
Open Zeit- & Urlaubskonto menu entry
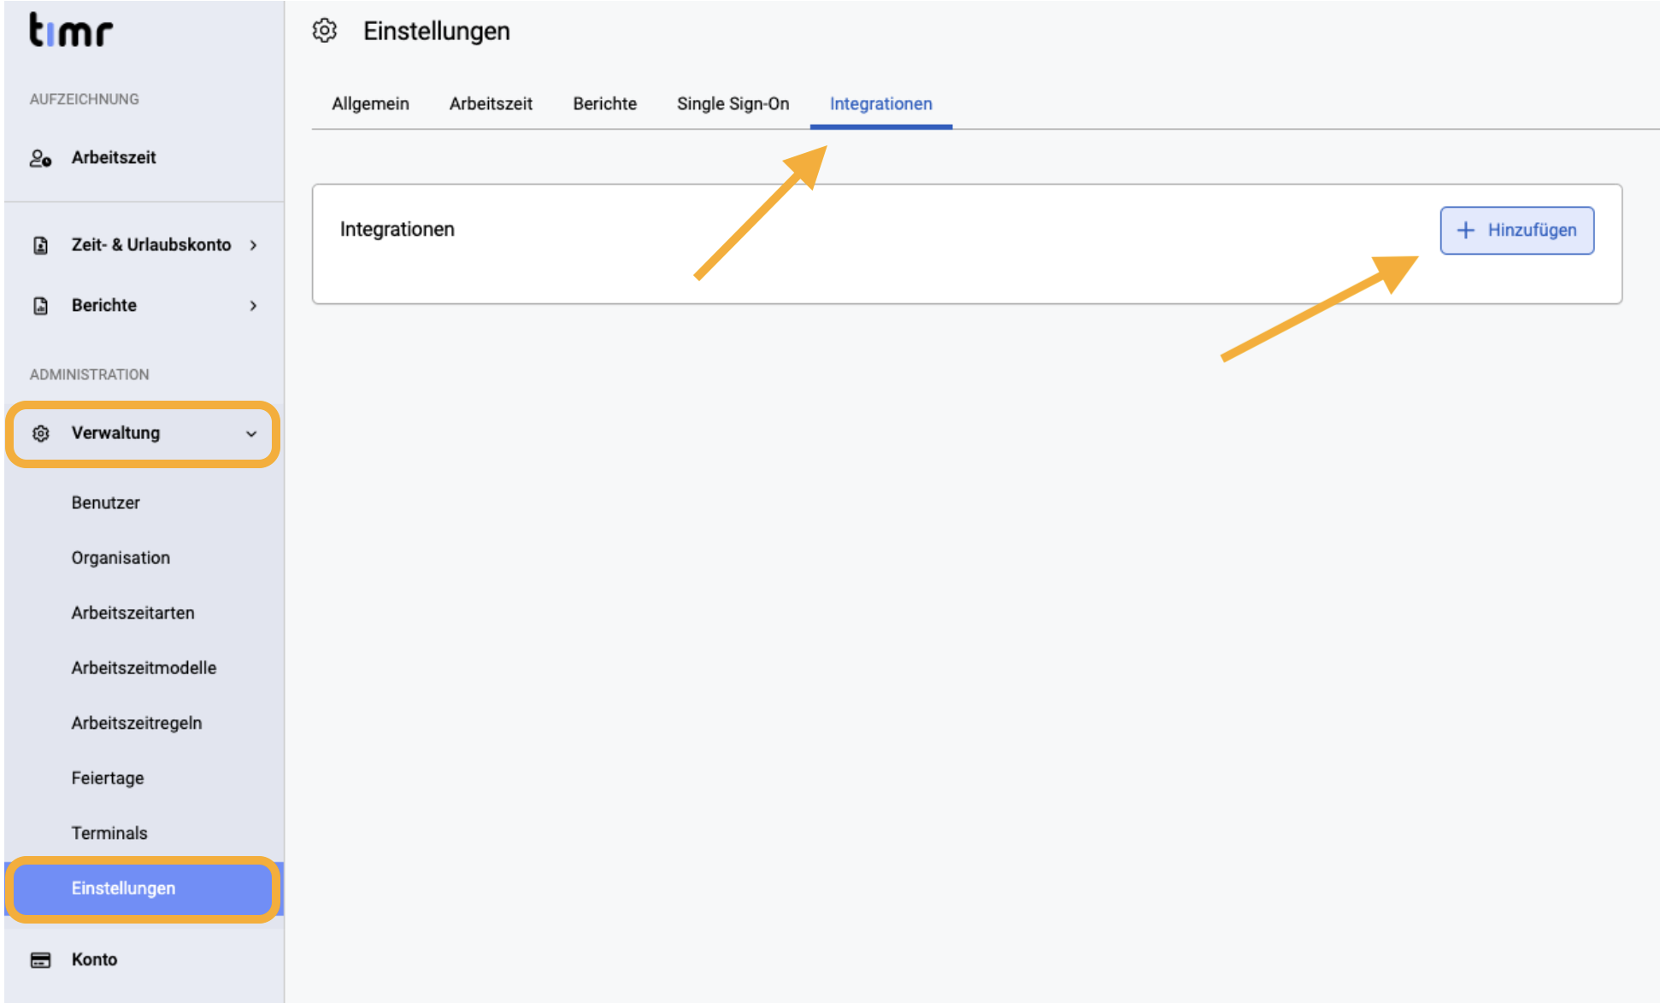point(144,245)
